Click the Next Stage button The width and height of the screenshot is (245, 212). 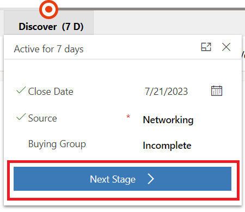[x=122, y=179]
